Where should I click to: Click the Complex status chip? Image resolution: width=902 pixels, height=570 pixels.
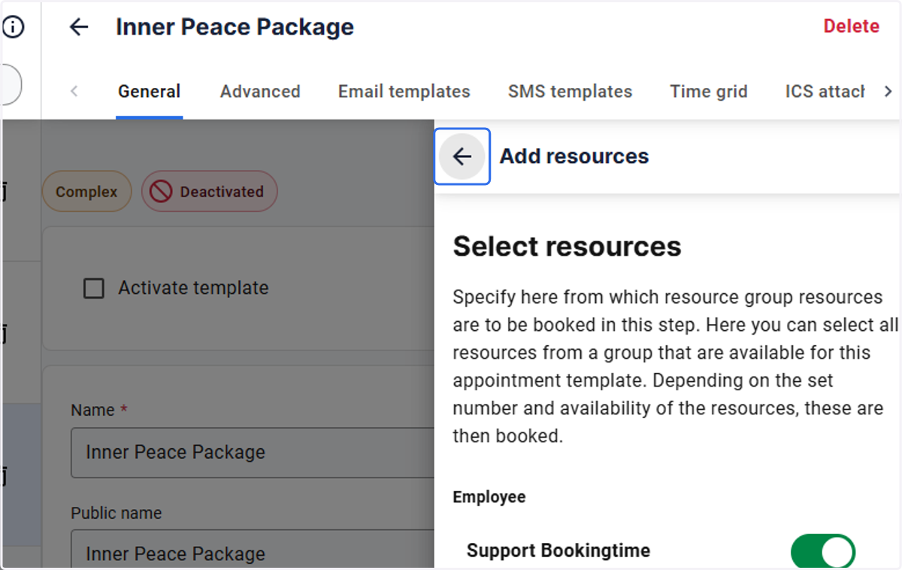86,192
